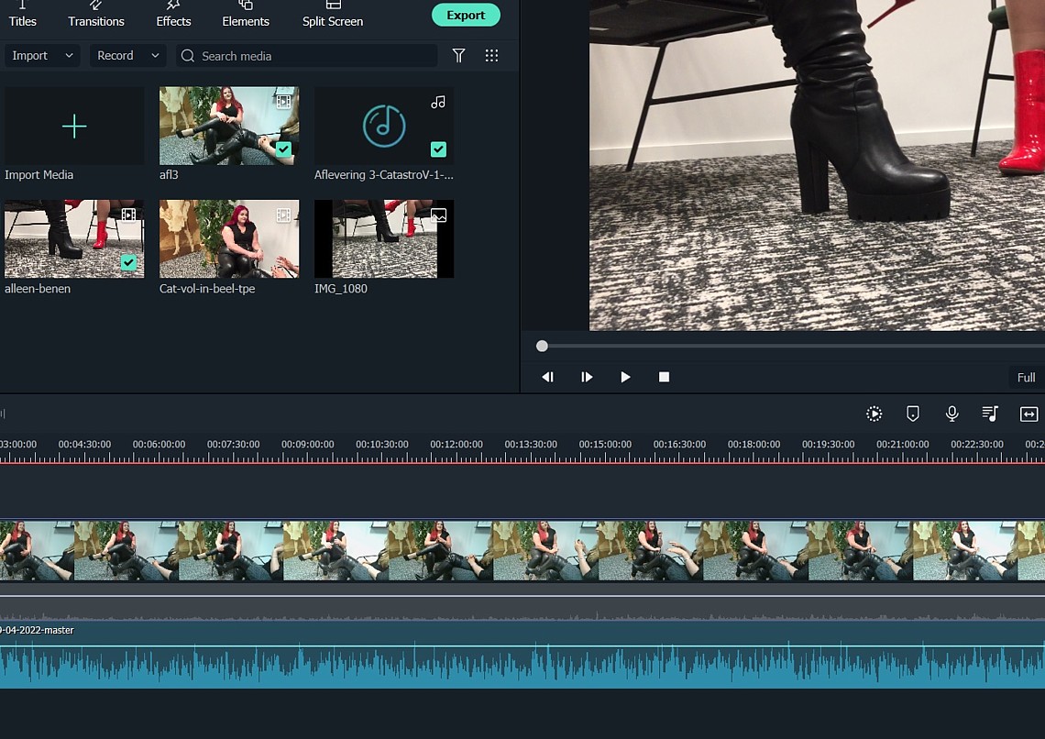The image size is (1045, 739).
Task: Click the preview playback scrubber handle
Action: click(542, 347)
